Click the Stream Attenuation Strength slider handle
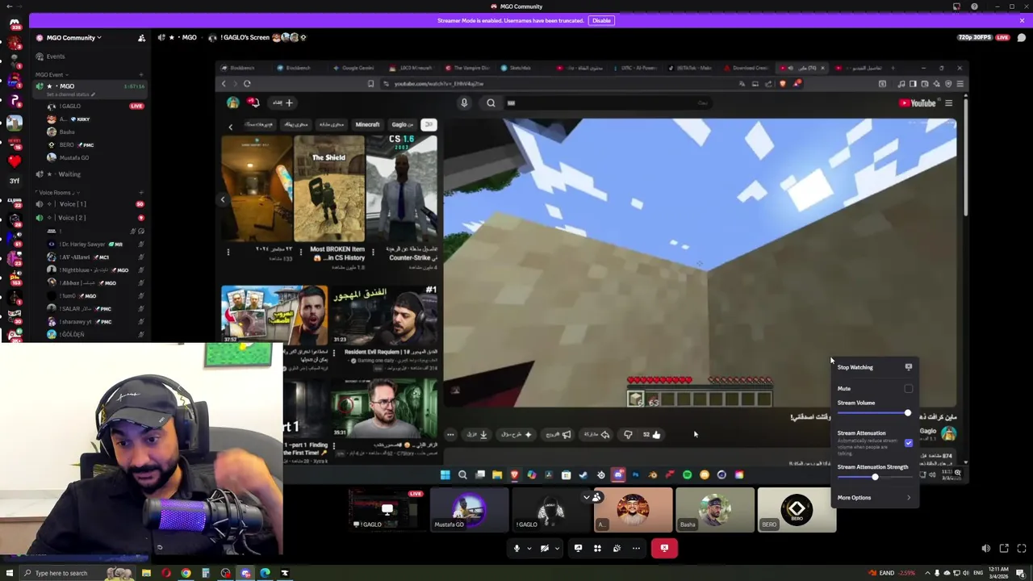Image resolution: width=1033 pixels, height=581 pixels. [x=875, y=477]
